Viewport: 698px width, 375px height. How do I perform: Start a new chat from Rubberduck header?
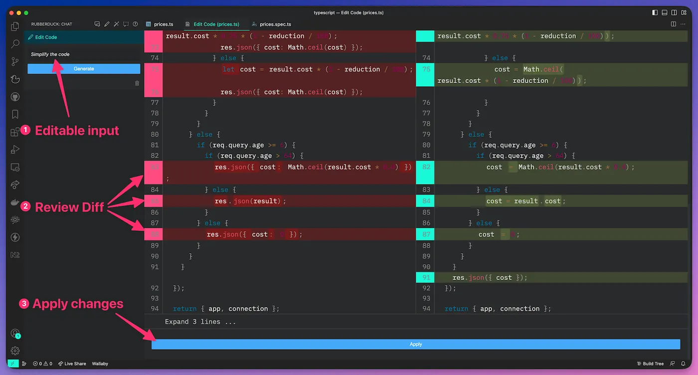tap(97, 24)
